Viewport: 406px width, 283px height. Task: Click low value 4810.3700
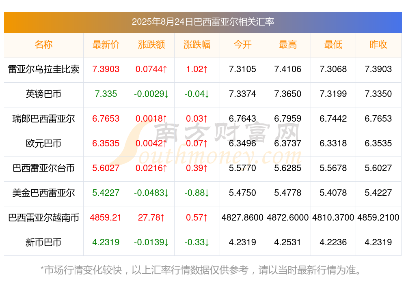coord(333,218)
